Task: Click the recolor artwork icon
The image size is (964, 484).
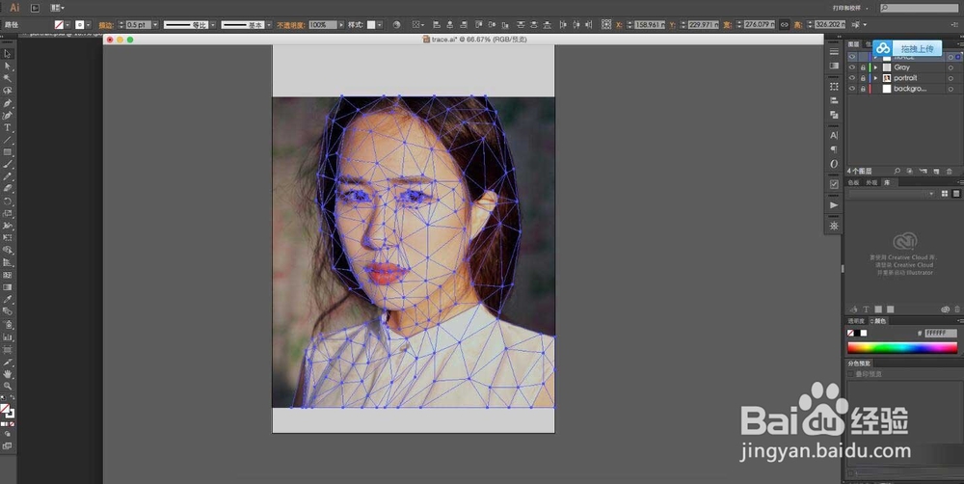Action: 396,25
